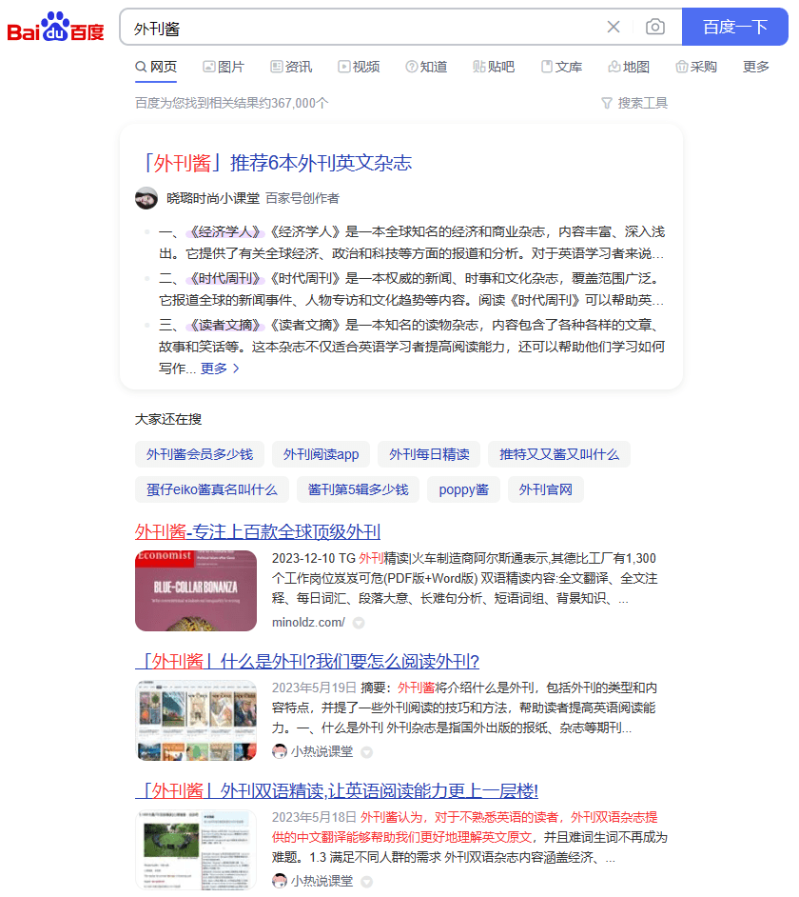Select the 地图 tab

pos(629,67)
